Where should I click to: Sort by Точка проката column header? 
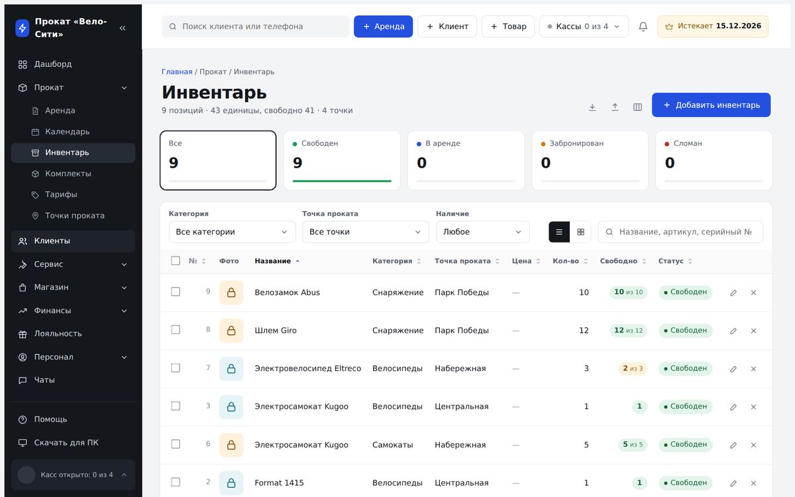[x=467, y=261]
